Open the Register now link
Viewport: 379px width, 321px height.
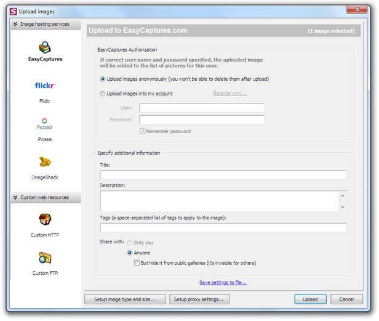(230, 94)
